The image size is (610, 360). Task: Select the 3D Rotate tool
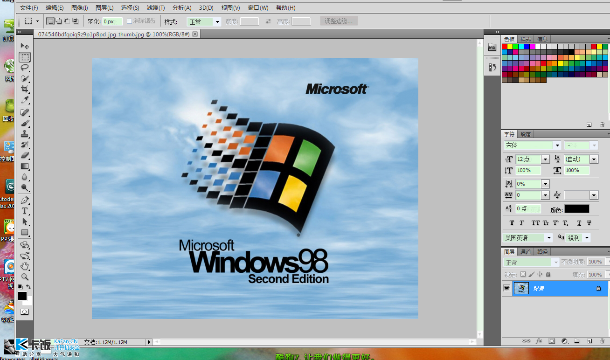tap(25, 245)
